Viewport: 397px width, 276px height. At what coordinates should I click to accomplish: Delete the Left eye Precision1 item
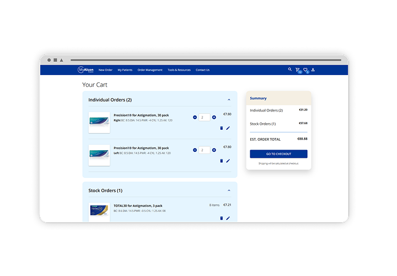pyautogui.click(x=222, y=161)
